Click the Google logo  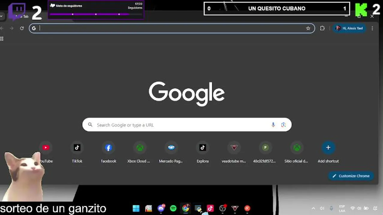(187, 94)
